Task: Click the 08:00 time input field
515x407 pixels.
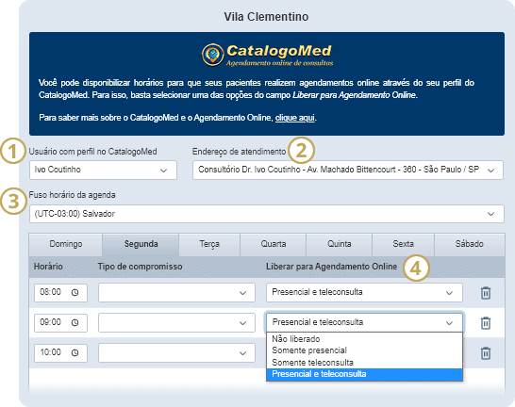Action: tap(60, 293)
